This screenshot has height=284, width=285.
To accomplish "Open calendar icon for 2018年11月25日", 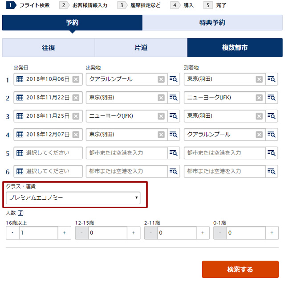I will [x=20, y=116].
